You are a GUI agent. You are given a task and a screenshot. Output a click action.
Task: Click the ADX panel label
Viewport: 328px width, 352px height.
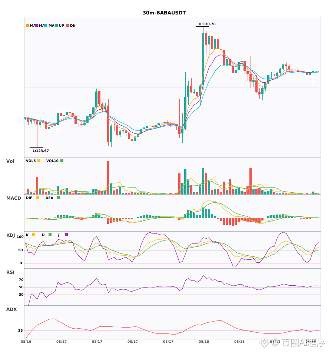tap(11, 309)
